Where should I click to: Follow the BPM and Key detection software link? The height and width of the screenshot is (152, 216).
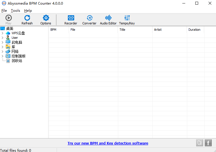coord(108,143)
